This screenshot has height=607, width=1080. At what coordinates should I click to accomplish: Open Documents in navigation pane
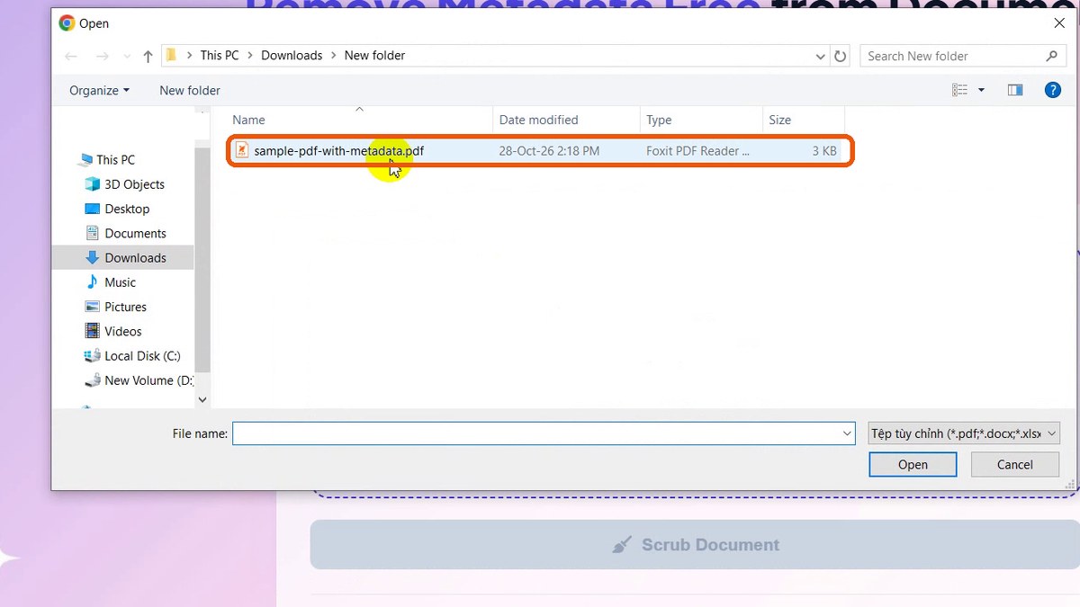tap(135, 233)
